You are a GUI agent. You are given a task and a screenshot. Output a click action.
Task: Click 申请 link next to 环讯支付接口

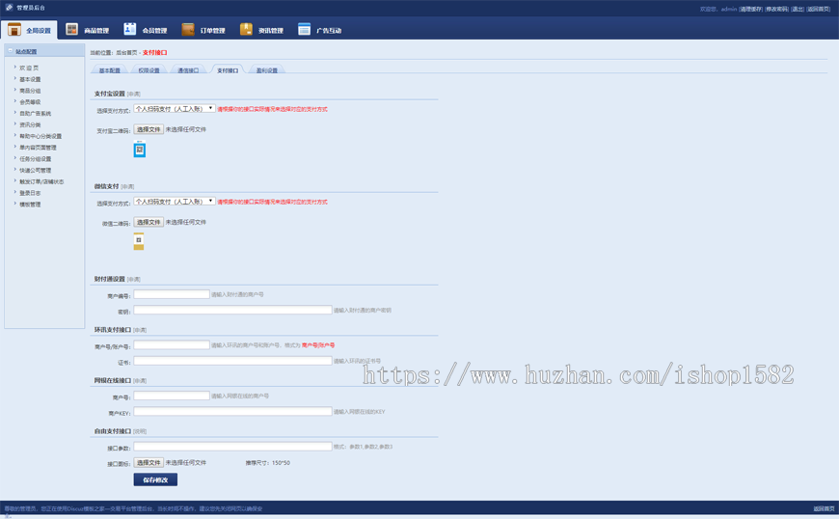140,330
